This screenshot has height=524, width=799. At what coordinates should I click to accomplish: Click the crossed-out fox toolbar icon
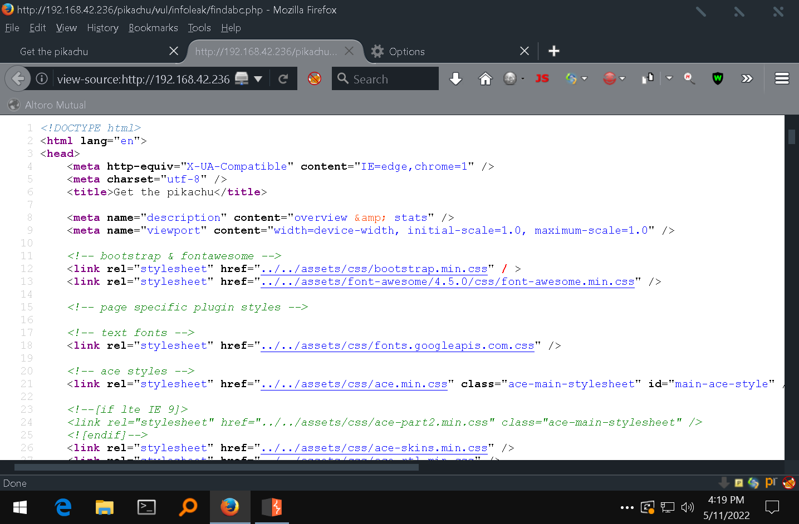[x=315, y=79]
